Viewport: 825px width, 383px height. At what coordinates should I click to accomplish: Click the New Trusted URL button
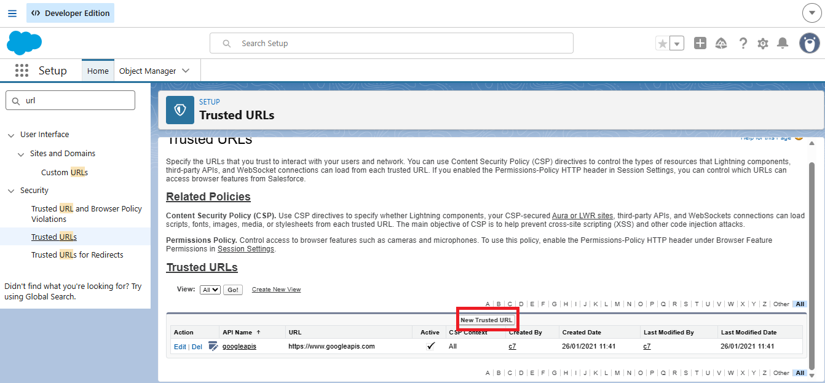(486, 320)
